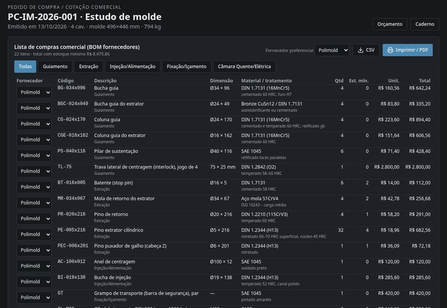
Task: Open the Fornecedor preferencial Polimold dropdown
Action: pyautogui.click(x=332, y=50)
